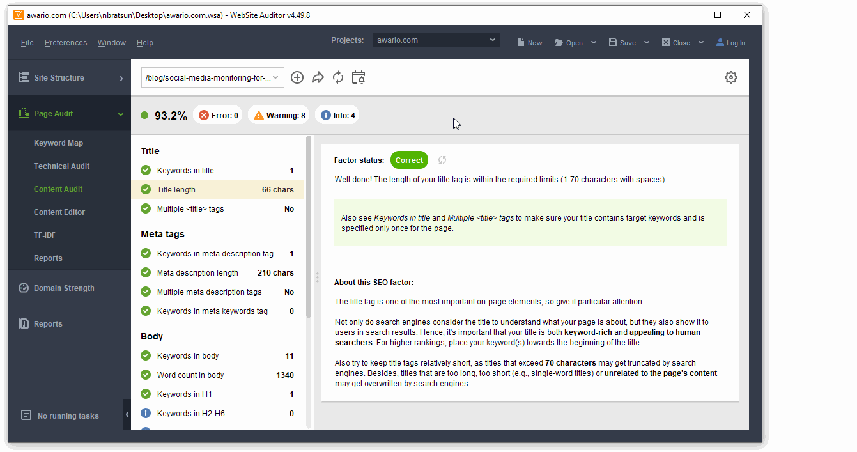Filter factors by Warning: 8

[279, 115]
